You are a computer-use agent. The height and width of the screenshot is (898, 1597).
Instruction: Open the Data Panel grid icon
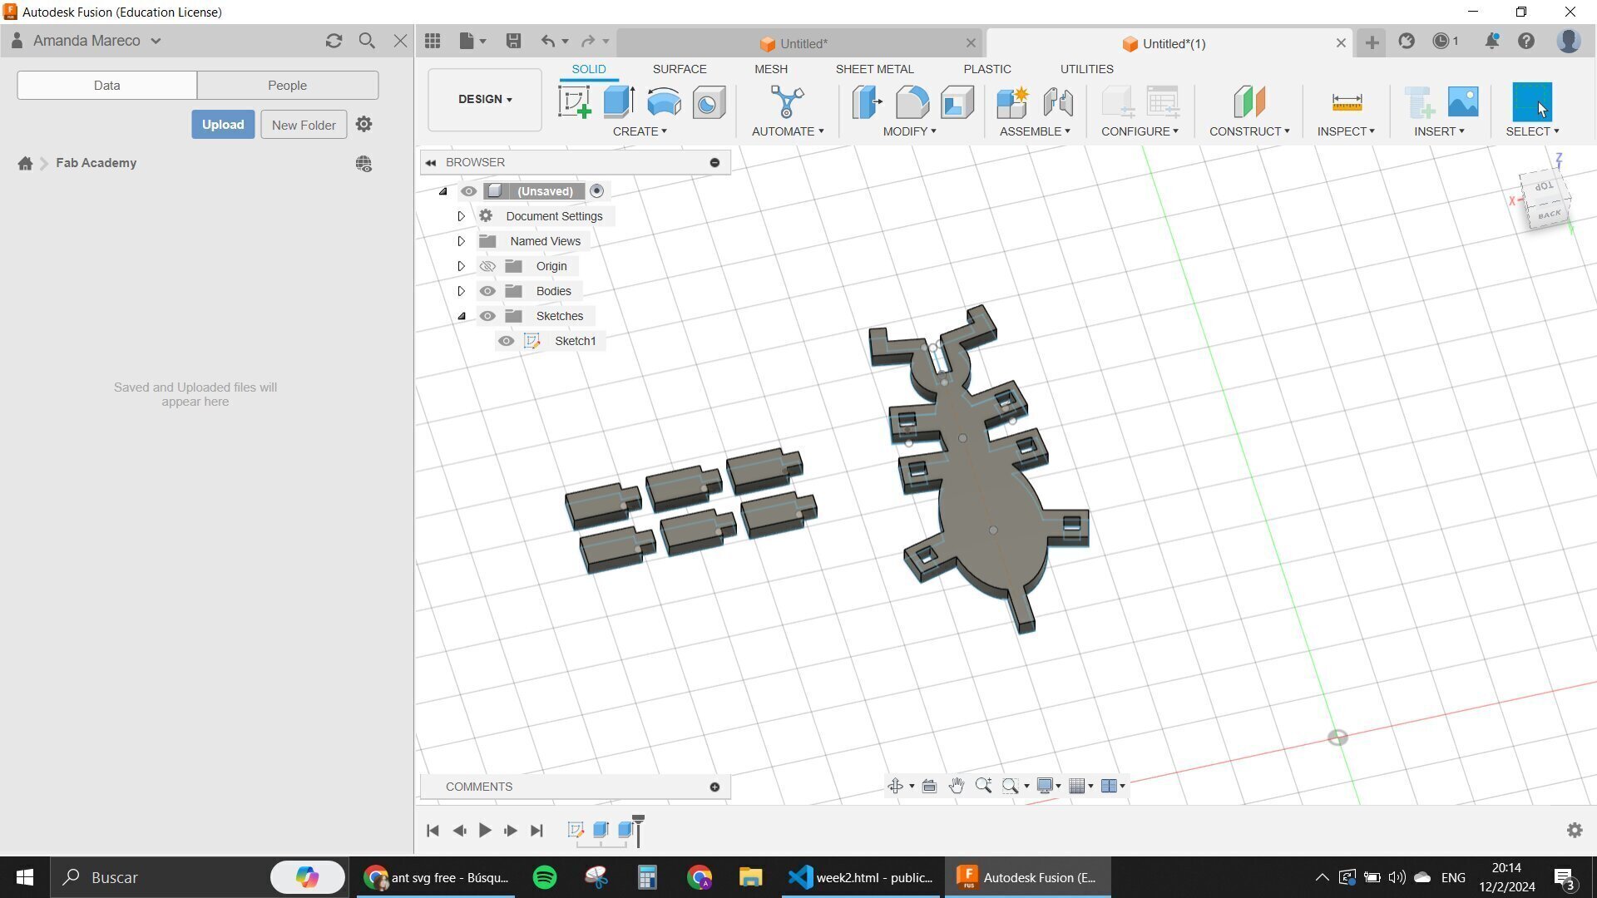point(432,41)
